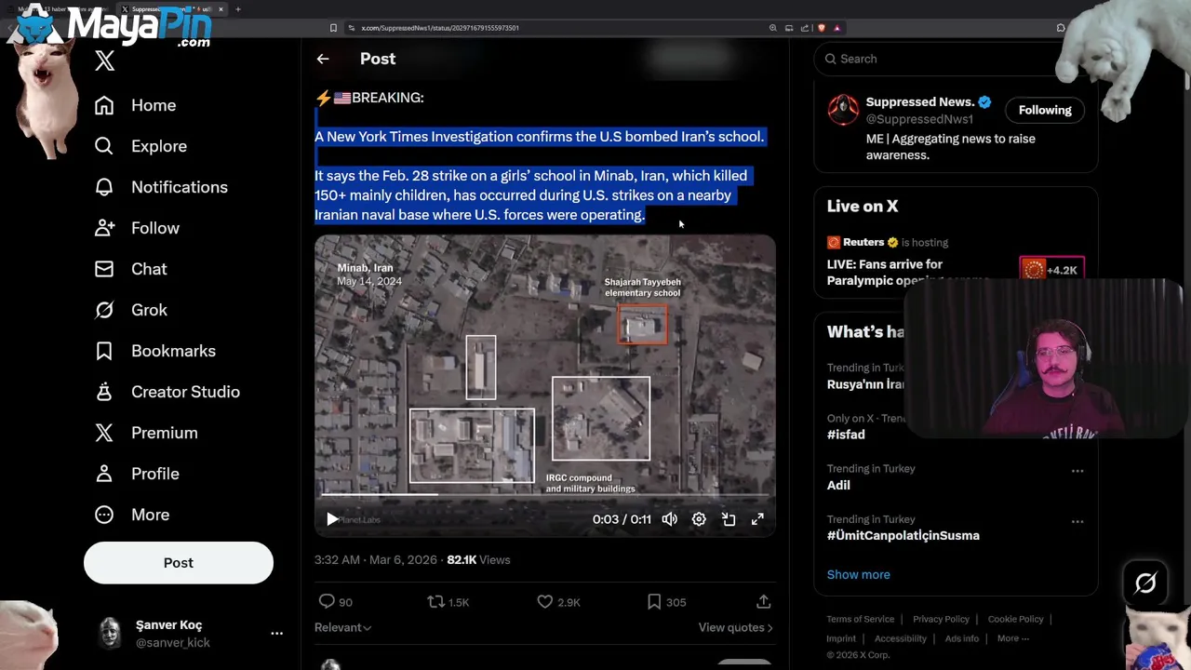Open options for #ÜmitCanpolatİçinSusma trend
Image resolution: width=1191 pixels, height=670 pixels.
[1077, 521]
